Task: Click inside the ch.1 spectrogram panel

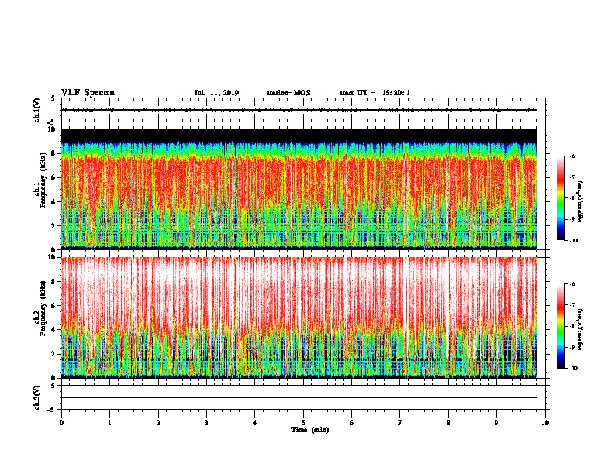Action: 299,189
